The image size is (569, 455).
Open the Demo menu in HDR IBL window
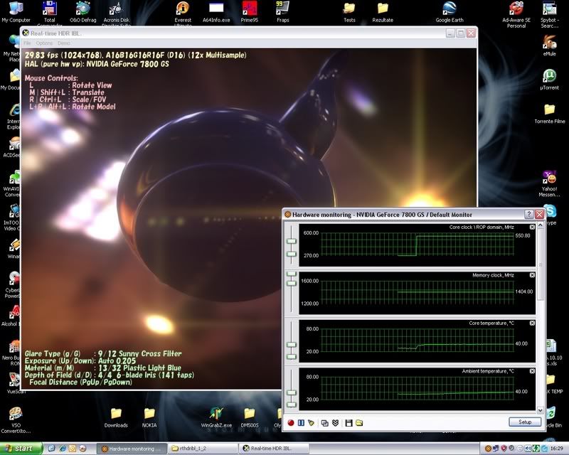[64, 43]
